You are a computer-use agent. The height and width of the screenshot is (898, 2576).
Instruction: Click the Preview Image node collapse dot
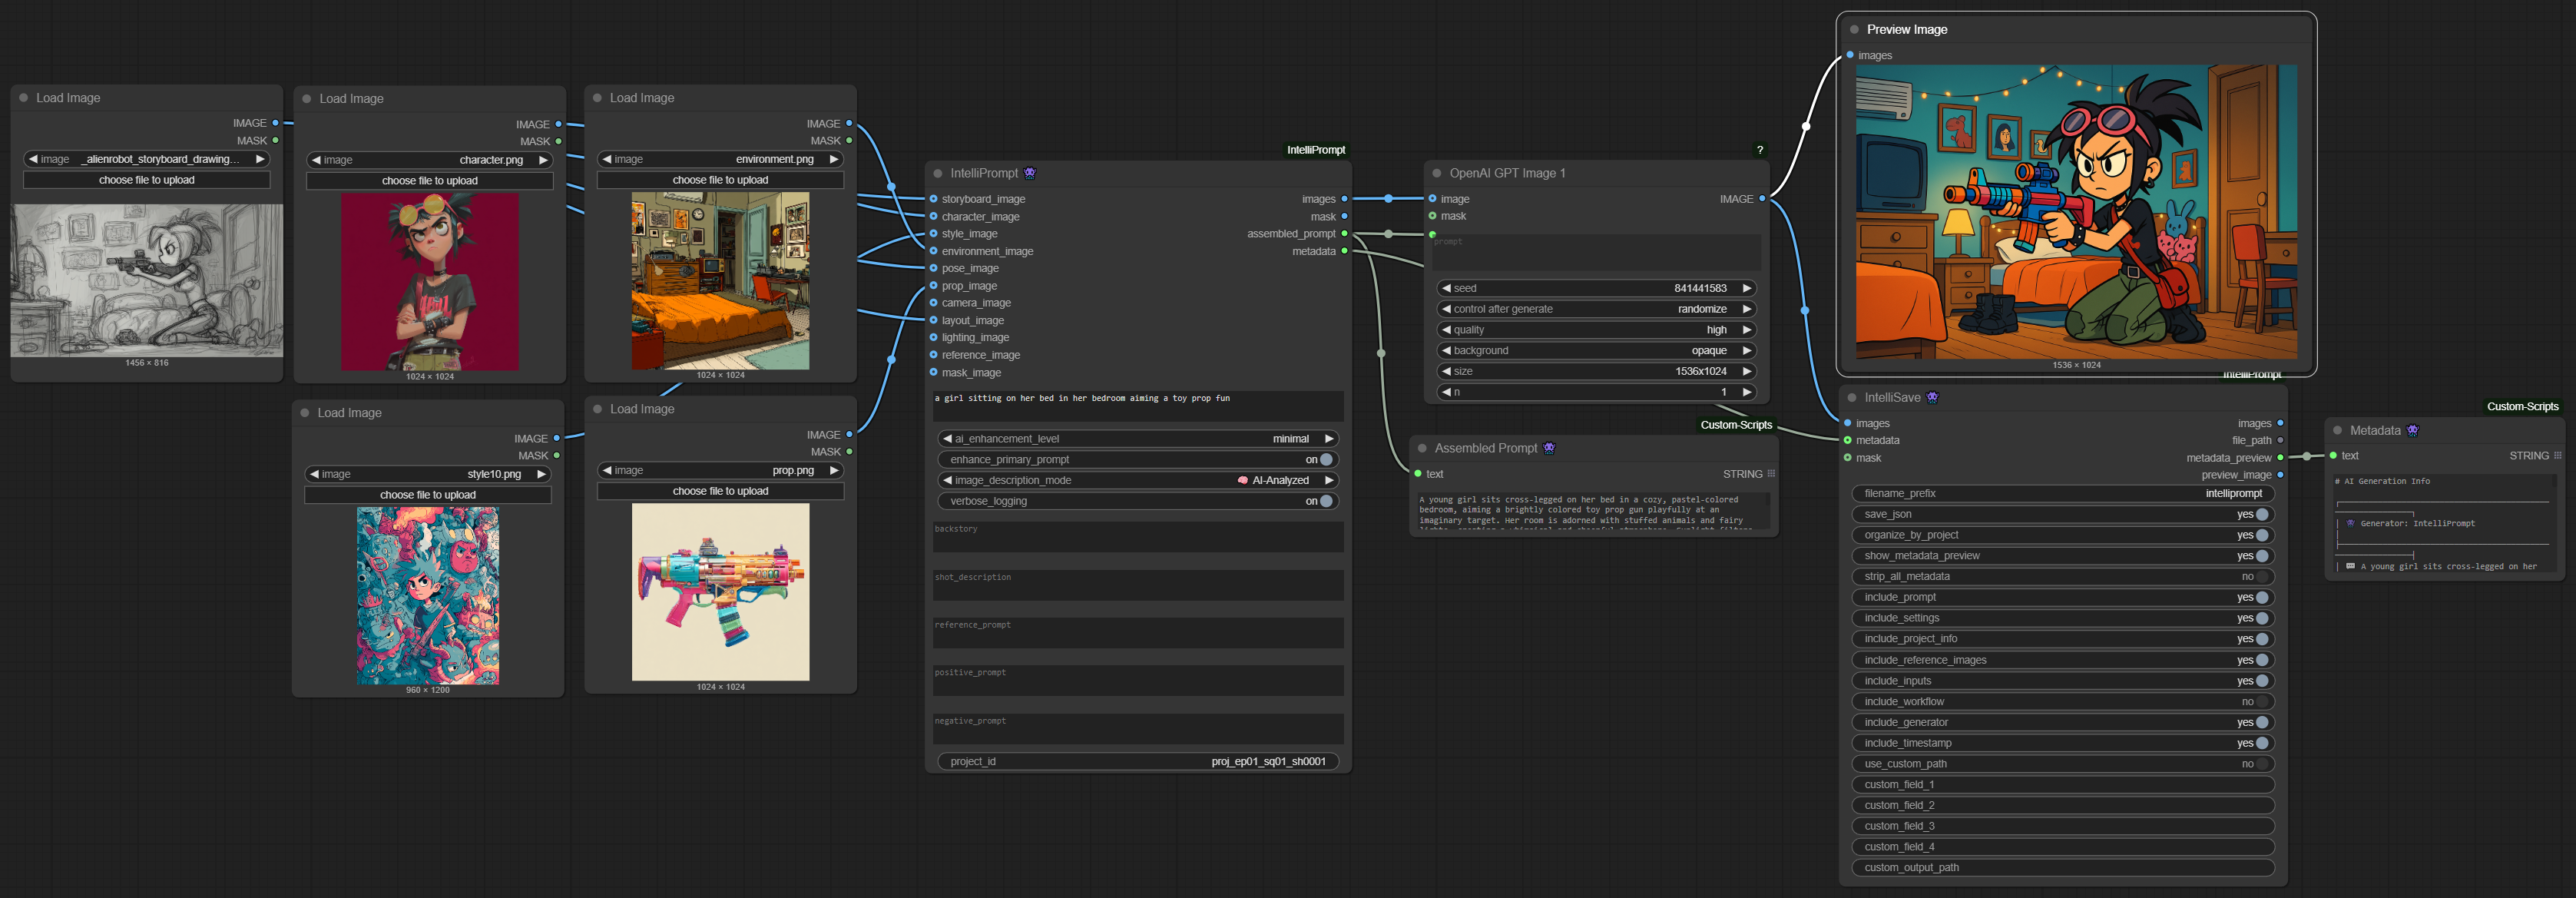click(1853, 30)
